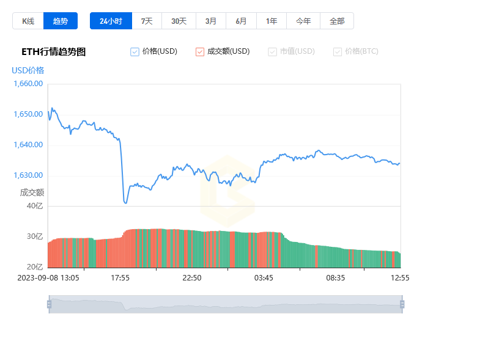Show 全部 historical data
Viewport: 477px width, 344px height.
[337, 21]
